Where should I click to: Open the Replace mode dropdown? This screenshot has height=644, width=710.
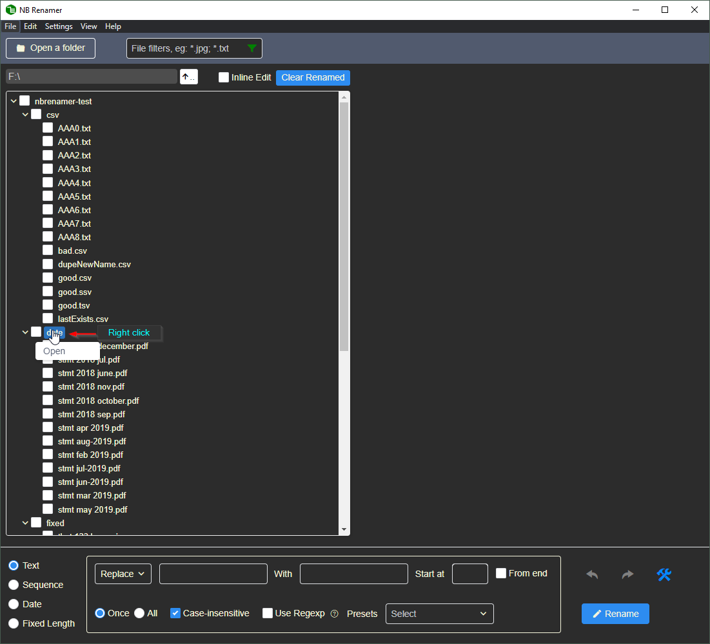[123, 574]
